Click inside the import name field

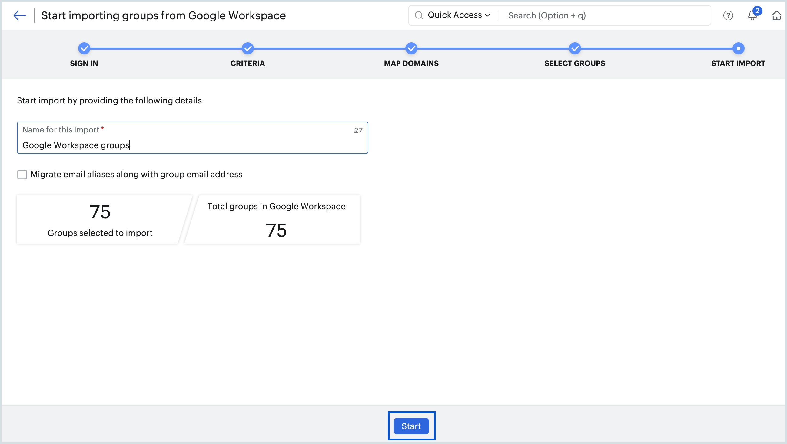192,145
